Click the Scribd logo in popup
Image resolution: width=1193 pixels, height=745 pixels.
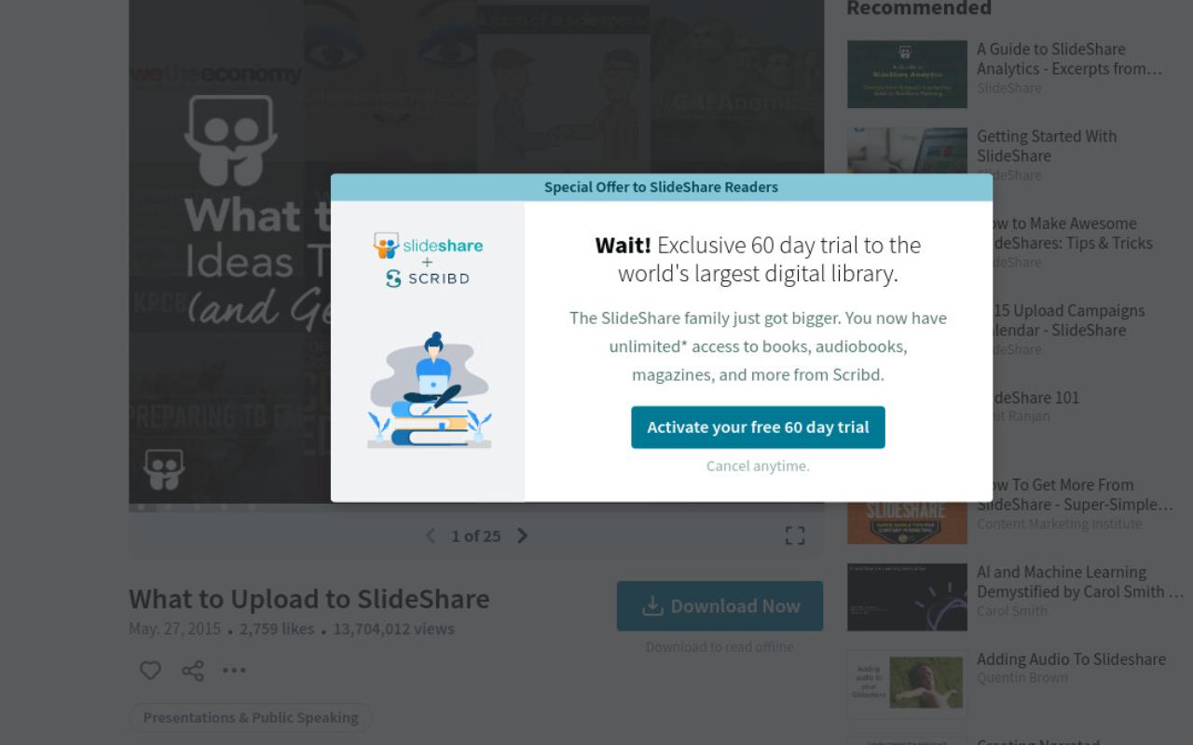click(428, 278)
